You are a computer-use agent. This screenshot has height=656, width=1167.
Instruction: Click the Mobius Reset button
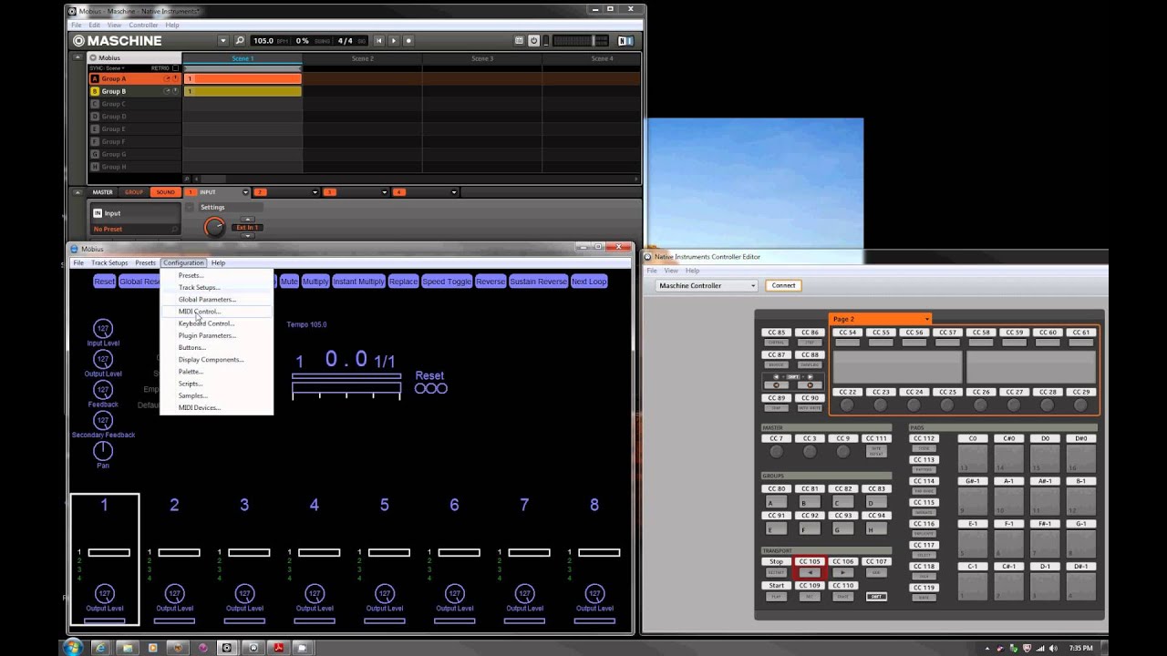click(x=105, y=282)
